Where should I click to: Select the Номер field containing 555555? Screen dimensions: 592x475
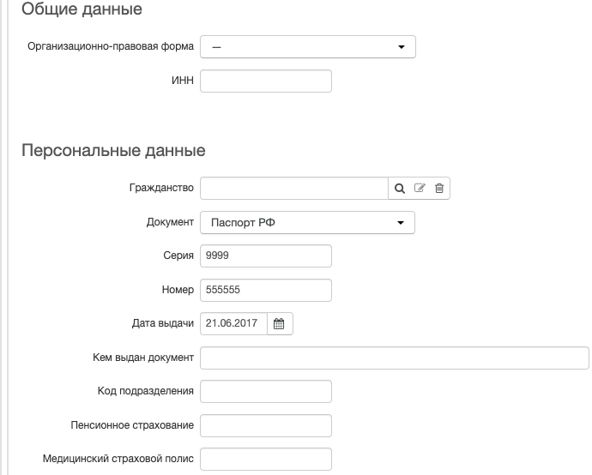coord(266,290)
